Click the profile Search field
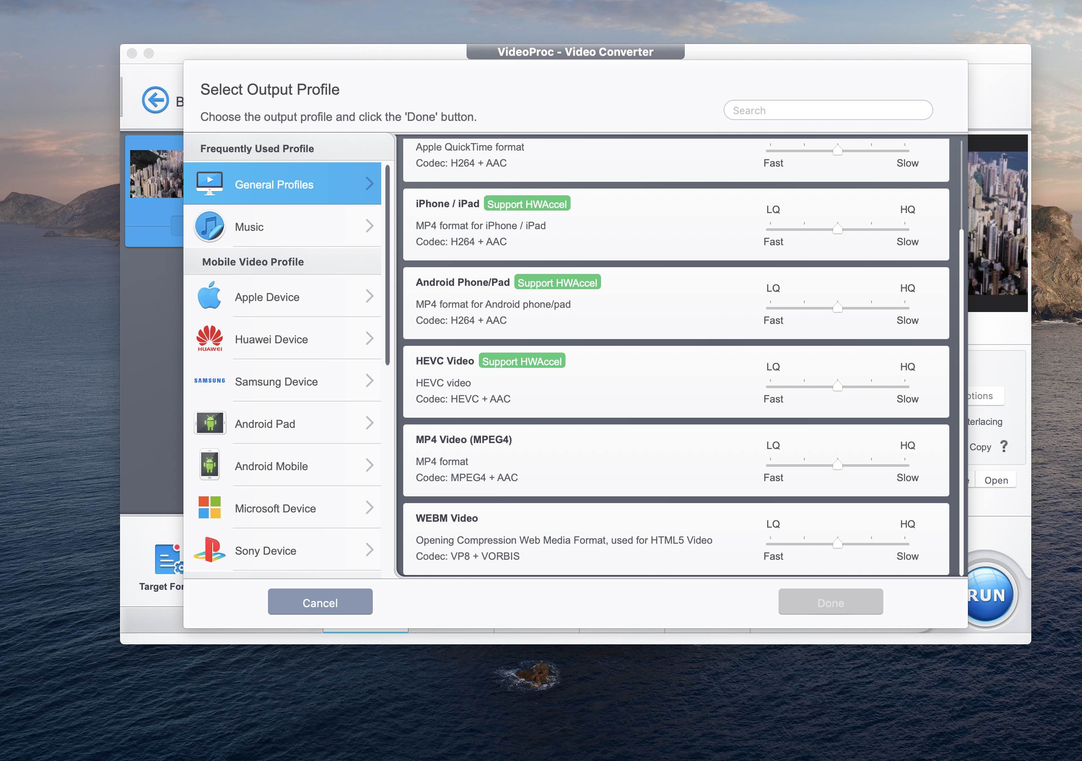The width and height of the screenshot is (1082, 761). tap(828, 110)
